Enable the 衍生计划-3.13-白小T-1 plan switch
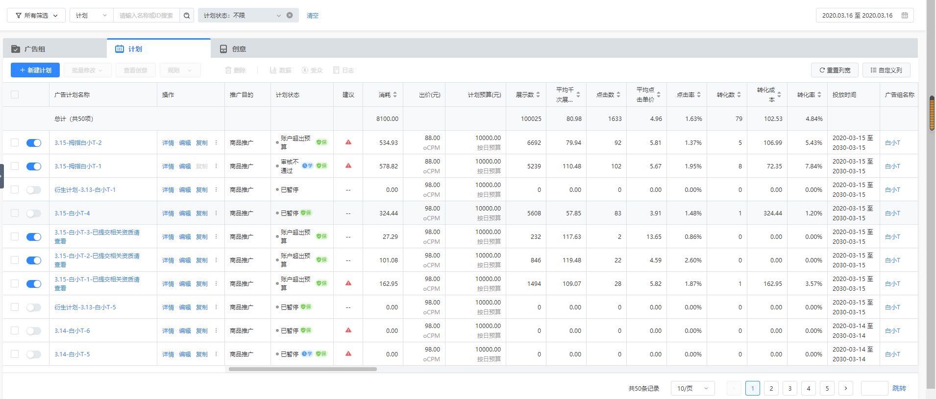This screenshot has height=399, width=936. coord(34,190)
